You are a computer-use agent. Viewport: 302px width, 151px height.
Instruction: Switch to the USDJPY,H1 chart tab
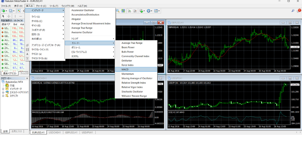[x=87, y=132]
